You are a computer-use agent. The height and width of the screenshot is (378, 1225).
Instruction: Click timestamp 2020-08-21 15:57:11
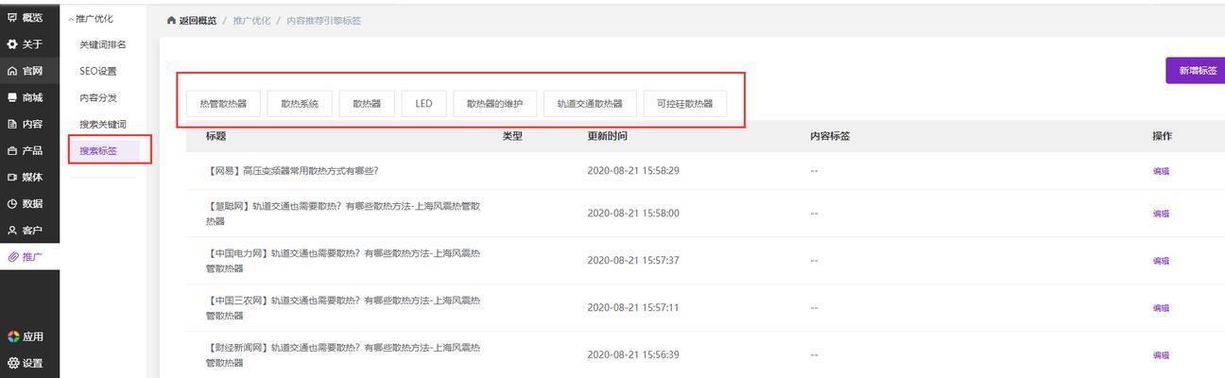pyautogui.click(x=633, y=308)
